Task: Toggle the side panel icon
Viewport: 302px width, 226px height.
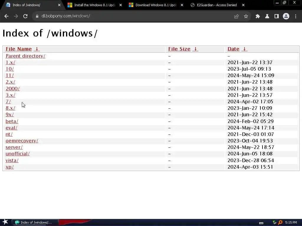Action: (x=277, y=16)
